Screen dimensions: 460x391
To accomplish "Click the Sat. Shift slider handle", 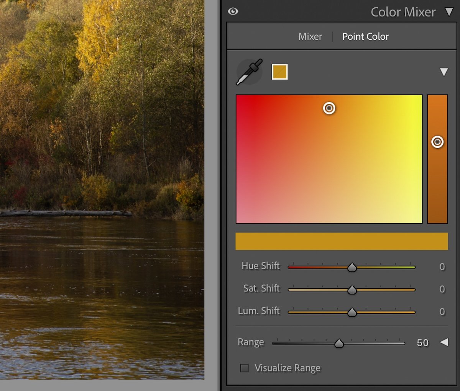I will pos(352,290).
